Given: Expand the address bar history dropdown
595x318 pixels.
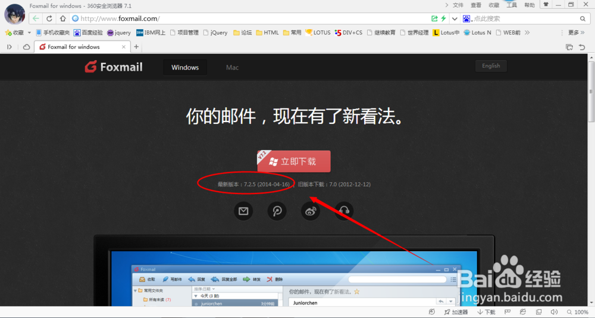Looking at the screenshot, I should click(454, 18).
